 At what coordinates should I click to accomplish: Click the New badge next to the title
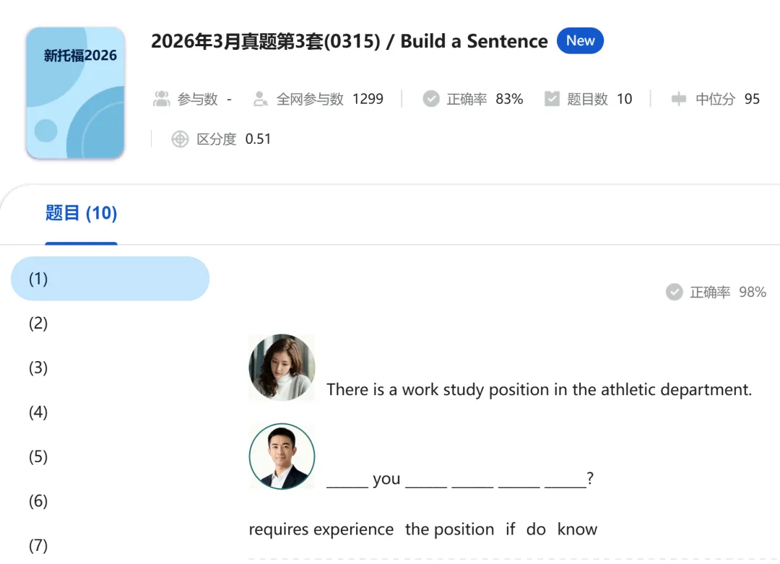click(580, 41)
